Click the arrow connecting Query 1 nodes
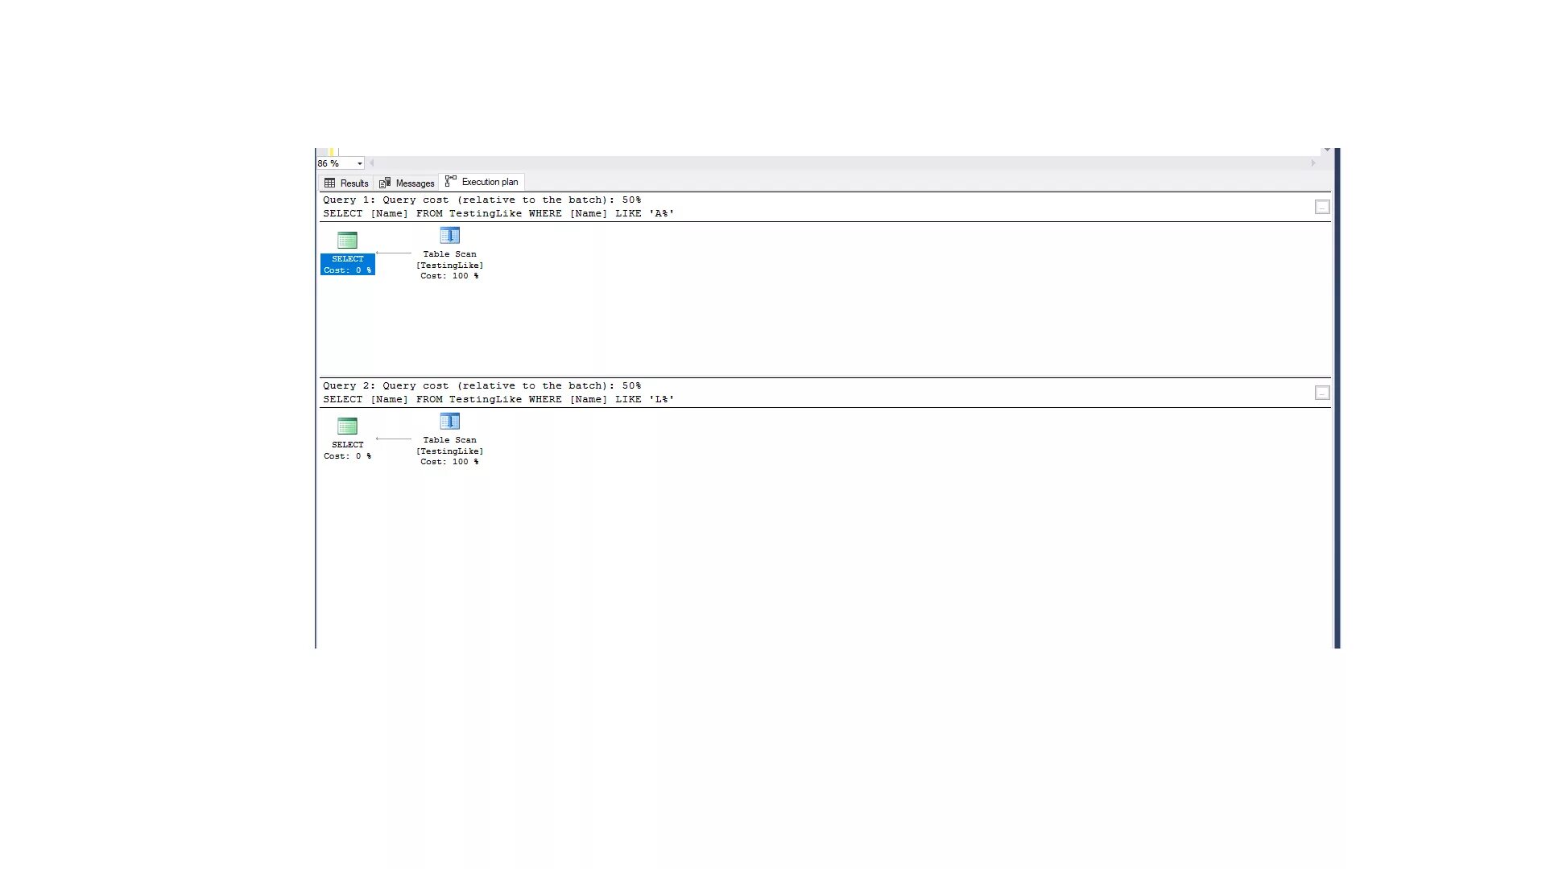The height and width of the screenshot is (869, 1546). coord(394,253)
